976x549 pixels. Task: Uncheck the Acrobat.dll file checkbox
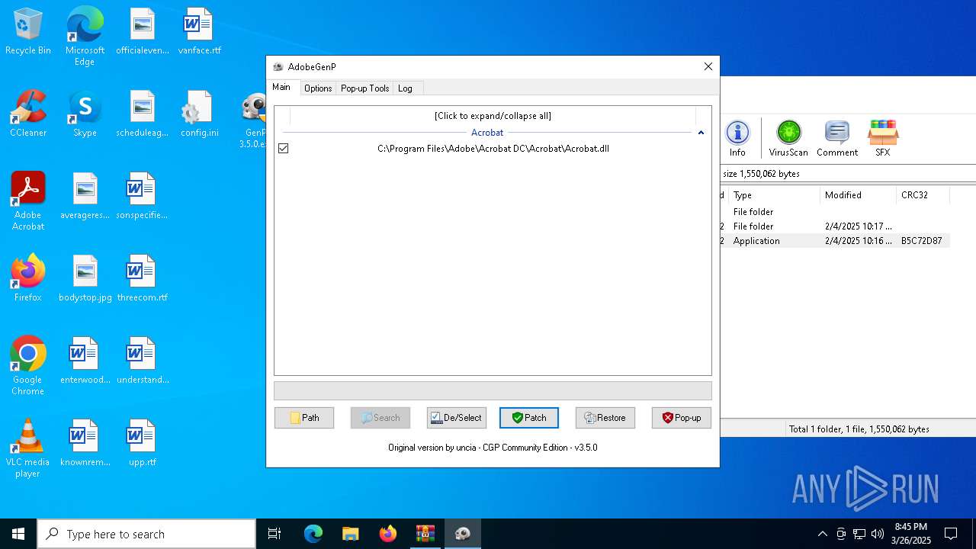(x=284, y=149)
